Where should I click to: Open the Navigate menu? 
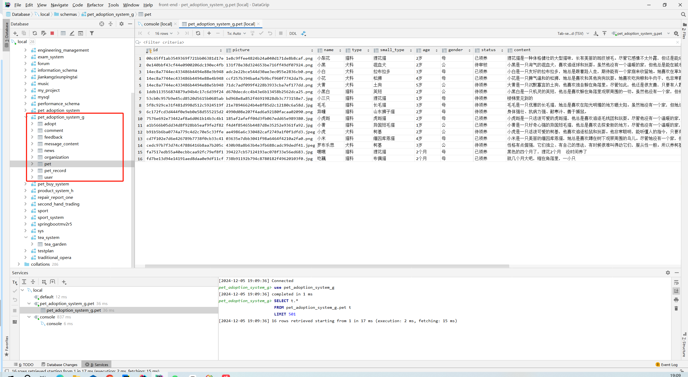[59, 5]
